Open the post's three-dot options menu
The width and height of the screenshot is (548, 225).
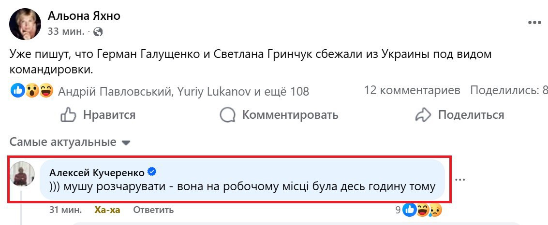[x=534, y=23]
